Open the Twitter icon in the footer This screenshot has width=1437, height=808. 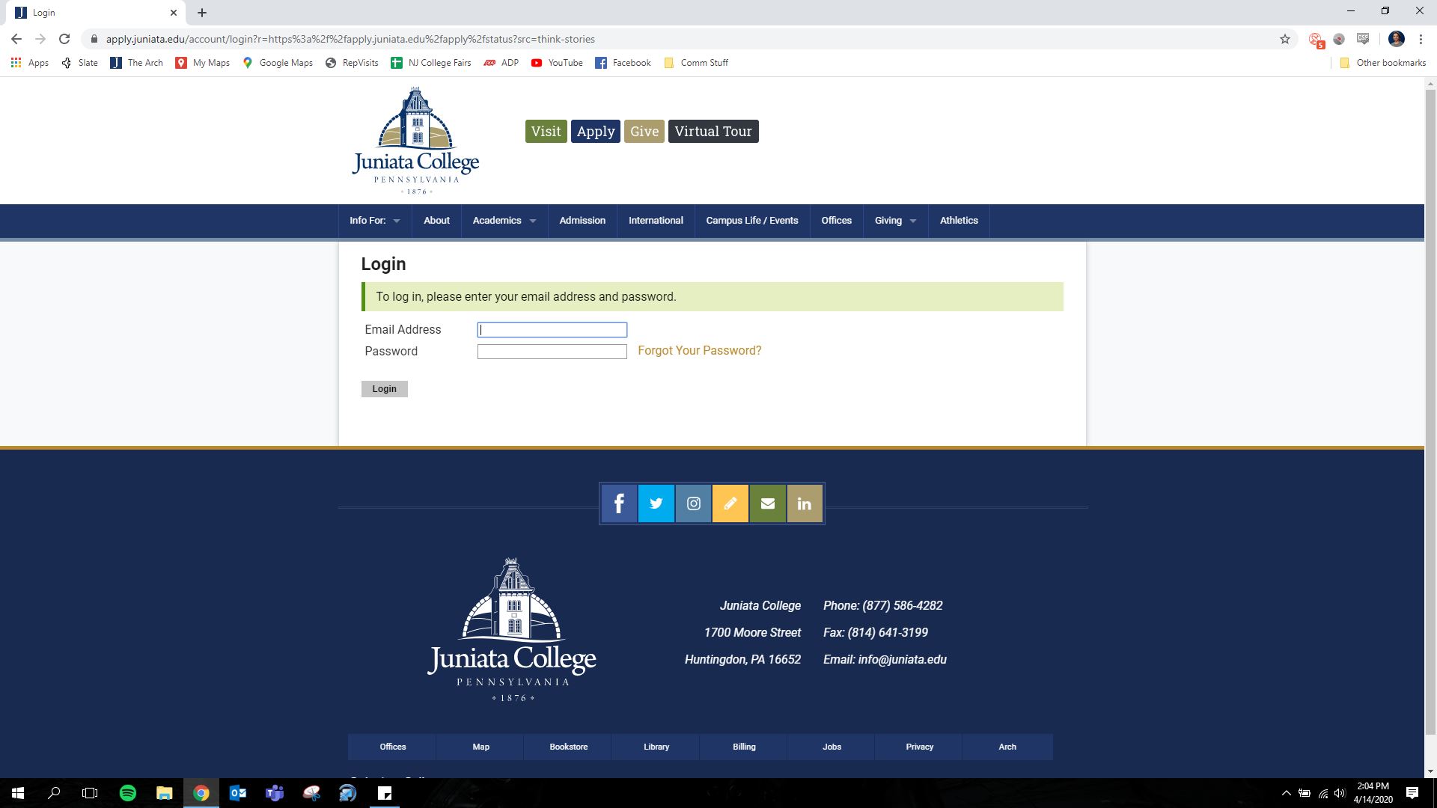click(x=656, y=504)
